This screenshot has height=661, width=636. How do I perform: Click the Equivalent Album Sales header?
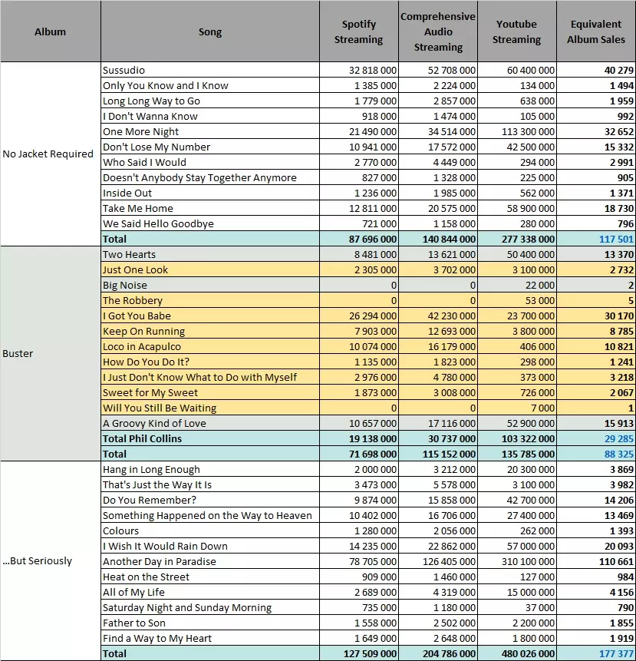pyautogui.click(x=596, y=31)
